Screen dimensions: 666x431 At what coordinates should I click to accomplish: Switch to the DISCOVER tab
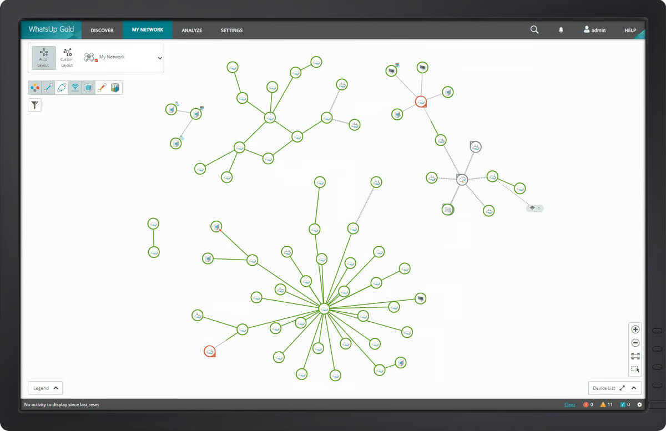(x=102, y=31)
